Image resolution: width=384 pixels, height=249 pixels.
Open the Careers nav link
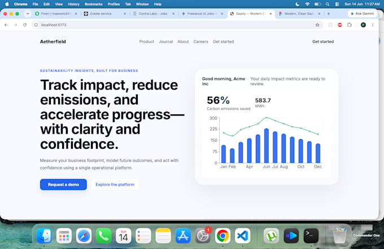(201, 42)
